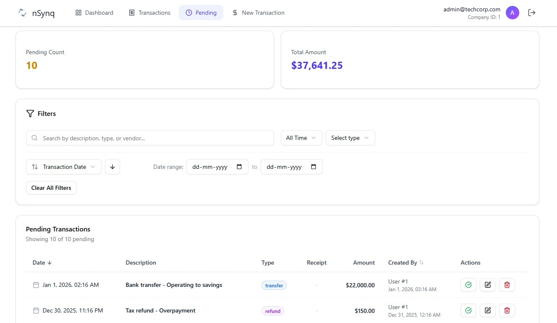The image size is (557, 323).
Task: Open the All Time dropdown
Action: [301, 138]
